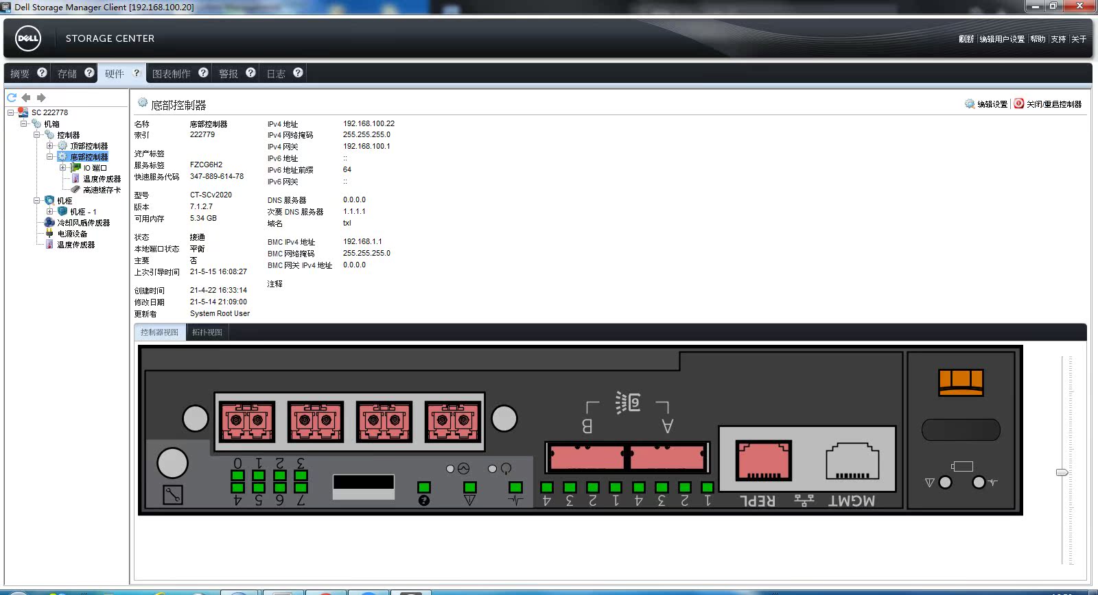Collapse the 机柜 tree node
Screen dimensions: 1098x595
[x=36, y=201]
